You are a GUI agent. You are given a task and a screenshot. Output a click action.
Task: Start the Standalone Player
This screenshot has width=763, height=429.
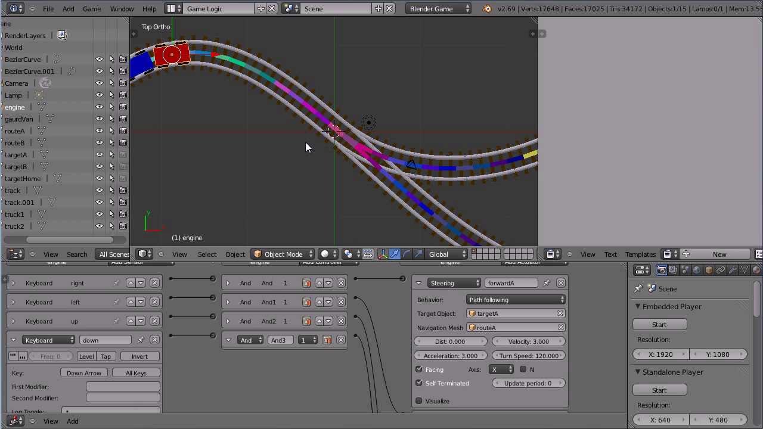[659, 390]
